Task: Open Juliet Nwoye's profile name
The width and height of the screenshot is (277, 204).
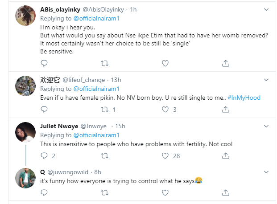Action: pyautogui.click(x=59, y=126)
